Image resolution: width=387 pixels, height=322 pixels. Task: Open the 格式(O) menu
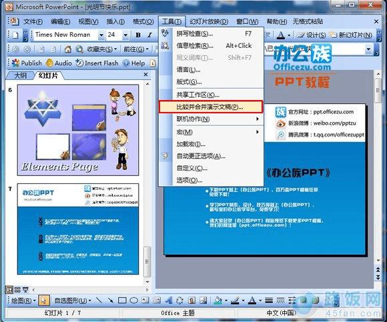[143, 22]
